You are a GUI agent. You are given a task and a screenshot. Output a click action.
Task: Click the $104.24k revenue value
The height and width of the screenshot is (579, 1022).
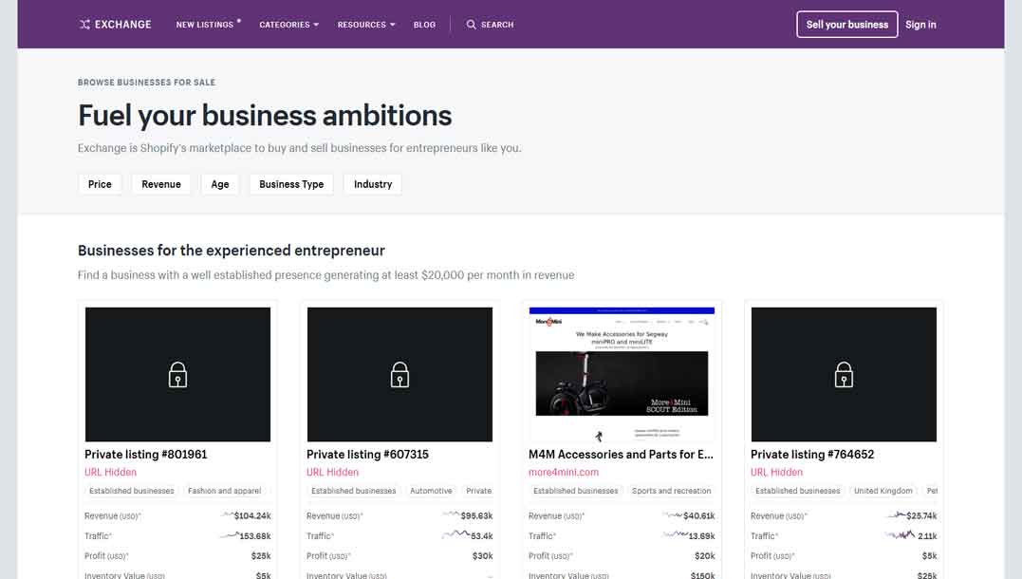[x=252, y=515]
